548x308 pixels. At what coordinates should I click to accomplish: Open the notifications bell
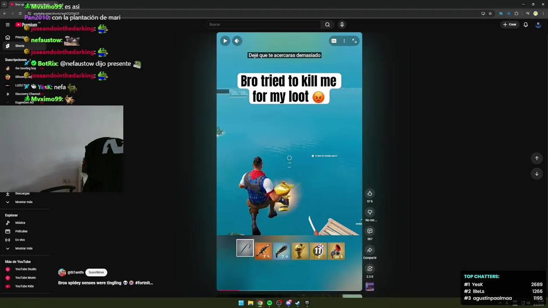click(526, 24)
